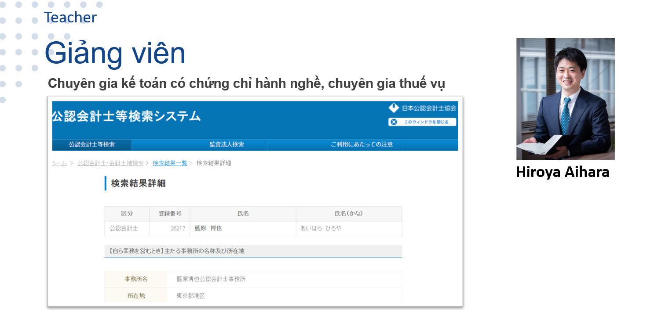
Task: Click the 氏名 column header
Action: [x=243, y=214]
